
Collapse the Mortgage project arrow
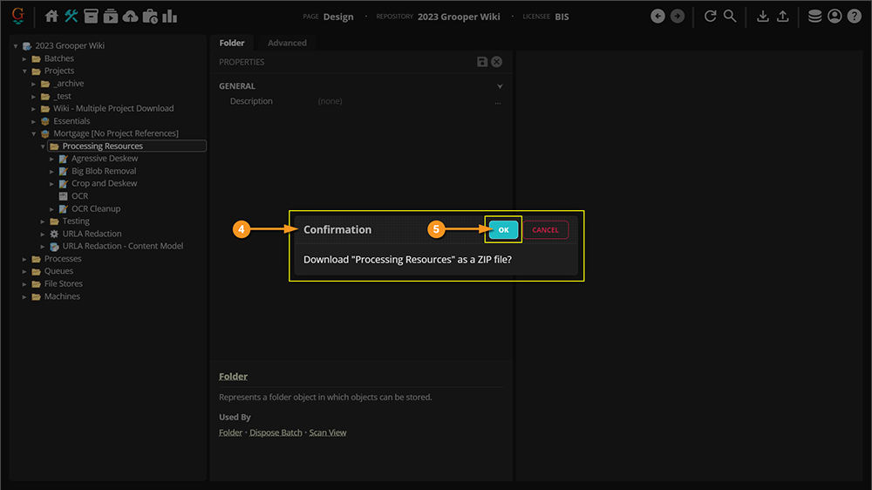pyautogui.click(x=33, y=134)
